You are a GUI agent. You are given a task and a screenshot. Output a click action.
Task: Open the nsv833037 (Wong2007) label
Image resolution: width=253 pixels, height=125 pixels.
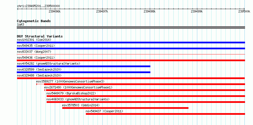(x=34, y=52)
